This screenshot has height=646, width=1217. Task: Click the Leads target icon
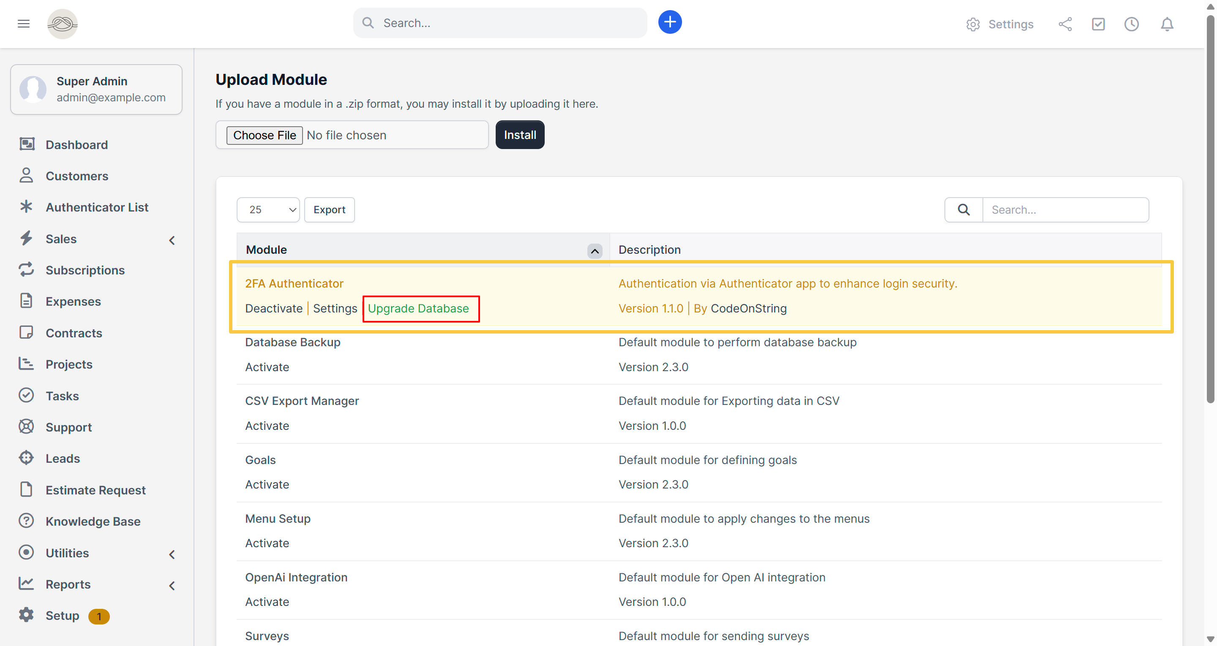27,458
